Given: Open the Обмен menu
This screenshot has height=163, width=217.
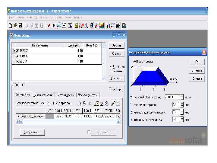Looking at the screenshot, I should 21,18.
